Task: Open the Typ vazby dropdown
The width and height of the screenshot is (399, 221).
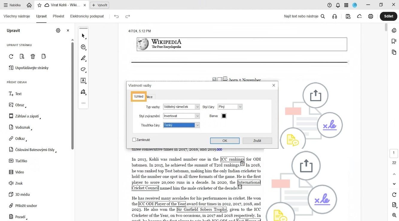Action: coord(181,107)
